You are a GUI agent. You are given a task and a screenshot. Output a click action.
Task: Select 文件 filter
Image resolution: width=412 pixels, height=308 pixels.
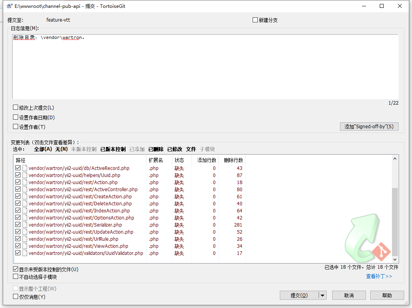pyautogui.click(x=191, y=149)
